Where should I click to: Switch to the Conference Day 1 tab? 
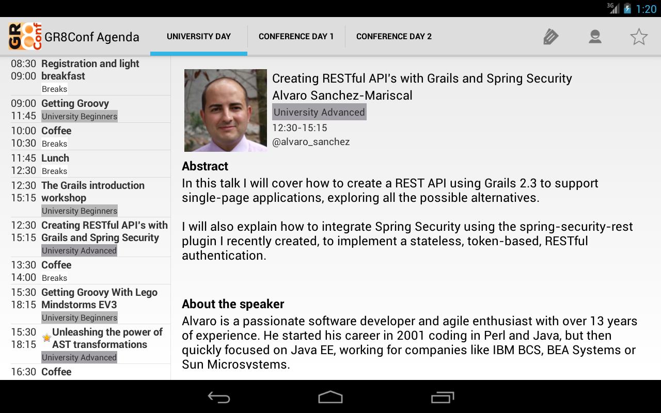(x=296, y=36)
